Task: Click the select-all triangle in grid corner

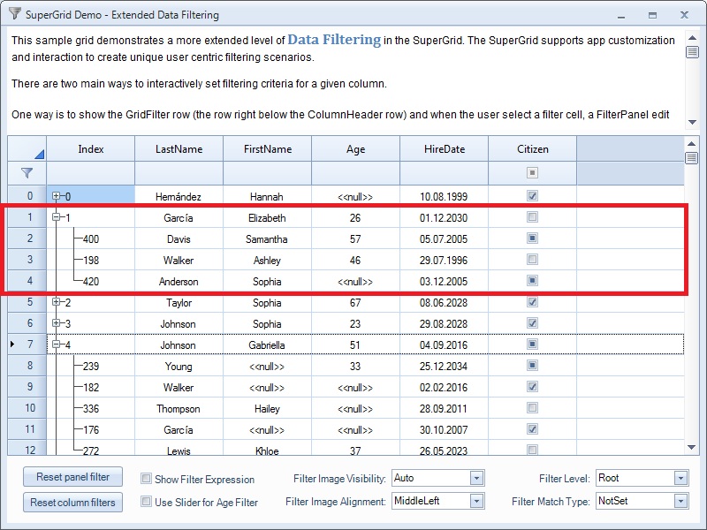Action: 38,153
